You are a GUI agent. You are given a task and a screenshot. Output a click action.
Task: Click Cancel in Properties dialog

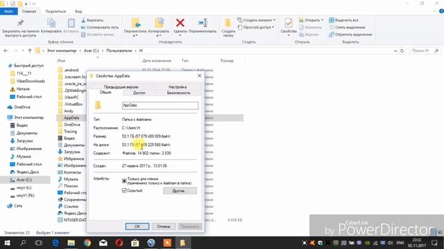(164, 226)
